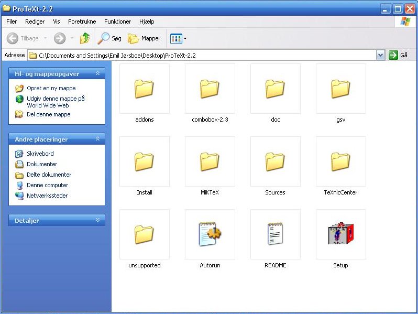
Task: Click the ProTeXt-2.2 title bar folder icon
Action: tap(6, 8)
